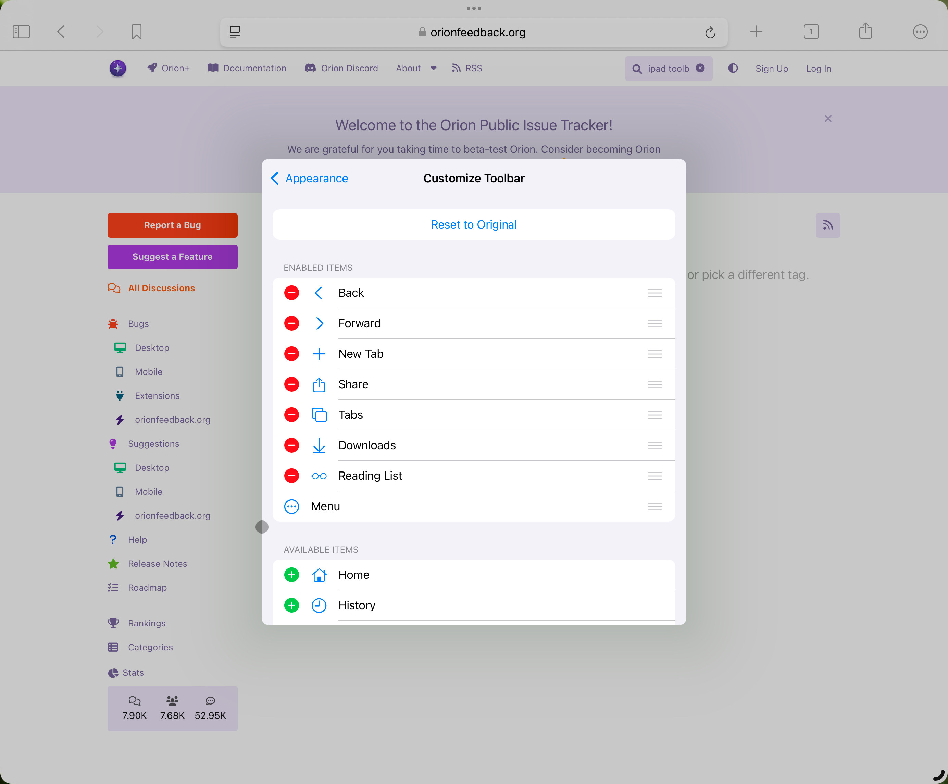Remove Downloads from enabled items
Screen dimensions: 948x784
pos(291,445)
